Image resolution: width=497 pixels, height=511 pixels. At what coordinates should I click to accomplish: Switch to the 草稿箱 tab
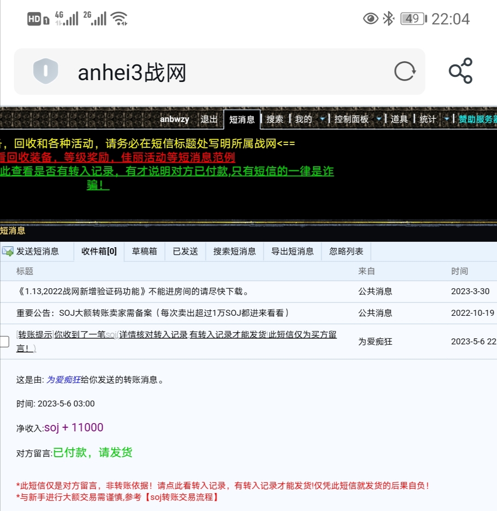(x=144, y=251)
